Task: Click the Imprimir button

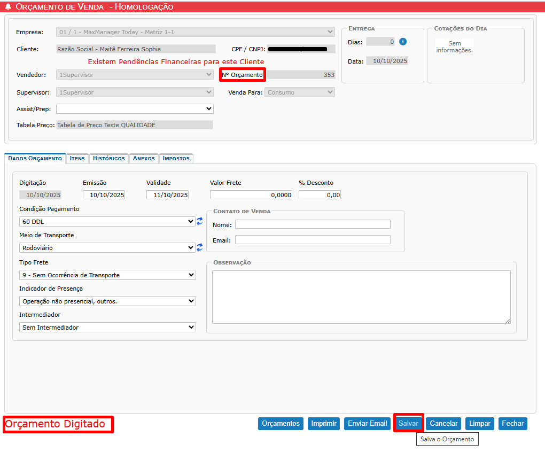Action: tap(324, 424)
